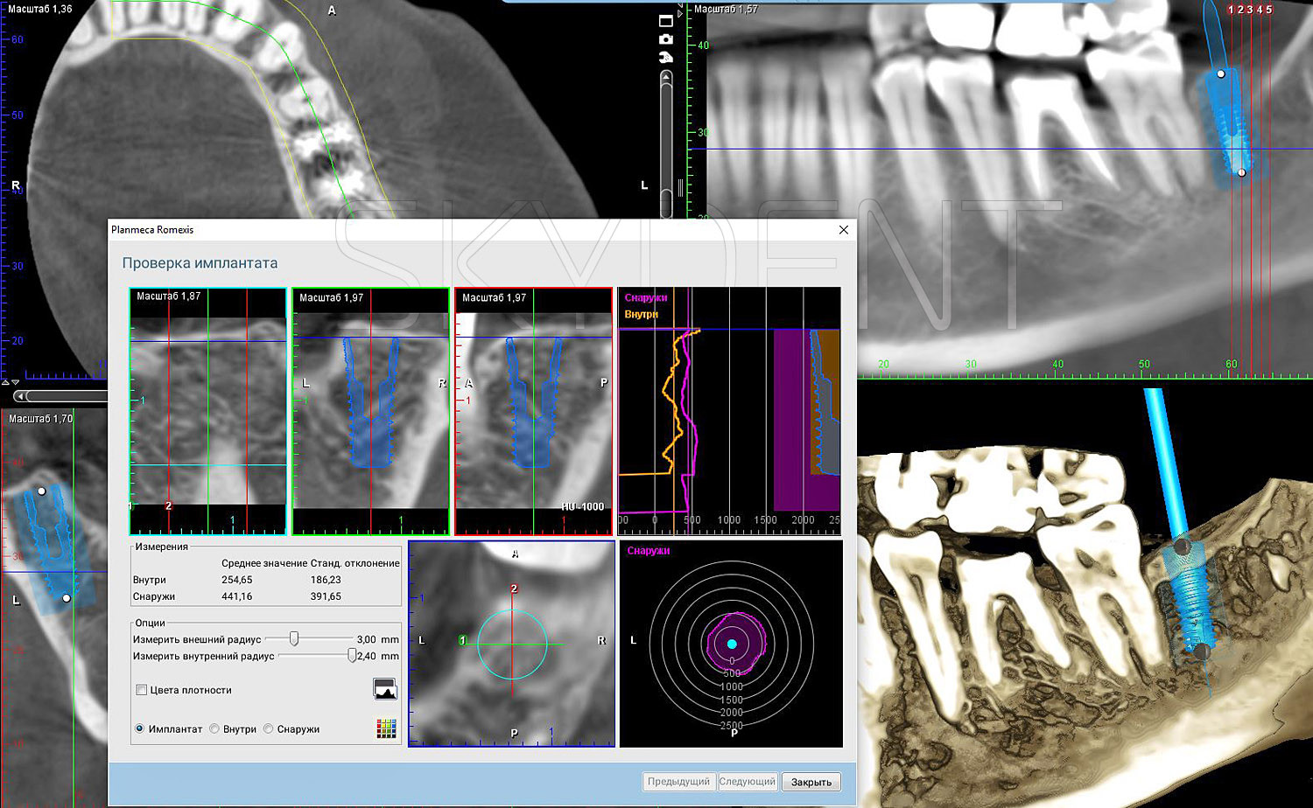The width and height of the screenshot is (1313, 808).
Task: Click the Внутри standard deviation 186,23
Action: pyautogui.click(x=326, y=580)
